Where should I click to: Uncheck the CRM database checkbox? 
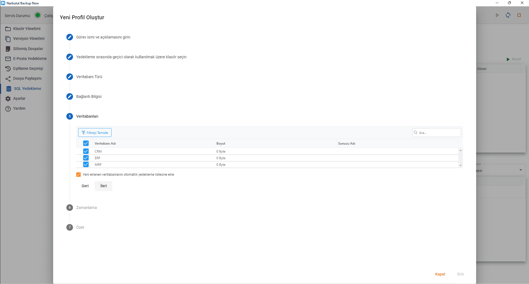pyautogui.click(x=86, y=151)
